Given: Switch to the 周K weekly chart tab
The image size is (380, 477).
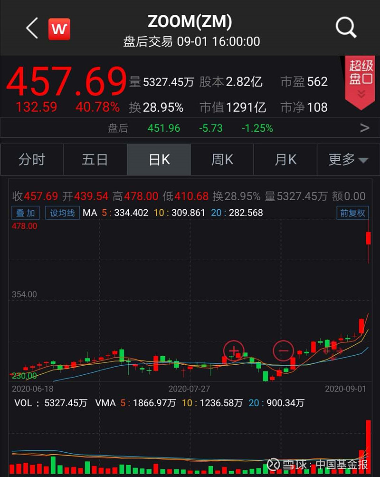Looking at the screenshot, I should 221,159.
